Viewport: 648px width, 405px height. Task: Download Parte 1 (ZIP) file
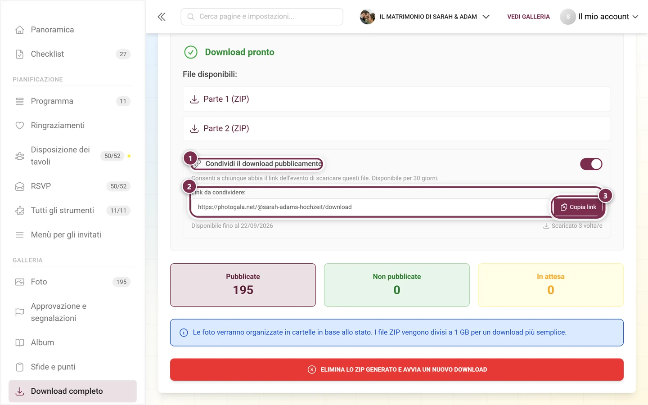[396, 99]
